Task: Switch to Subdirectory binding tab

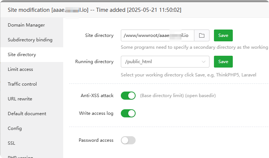Action: click(x=30, y=40)
